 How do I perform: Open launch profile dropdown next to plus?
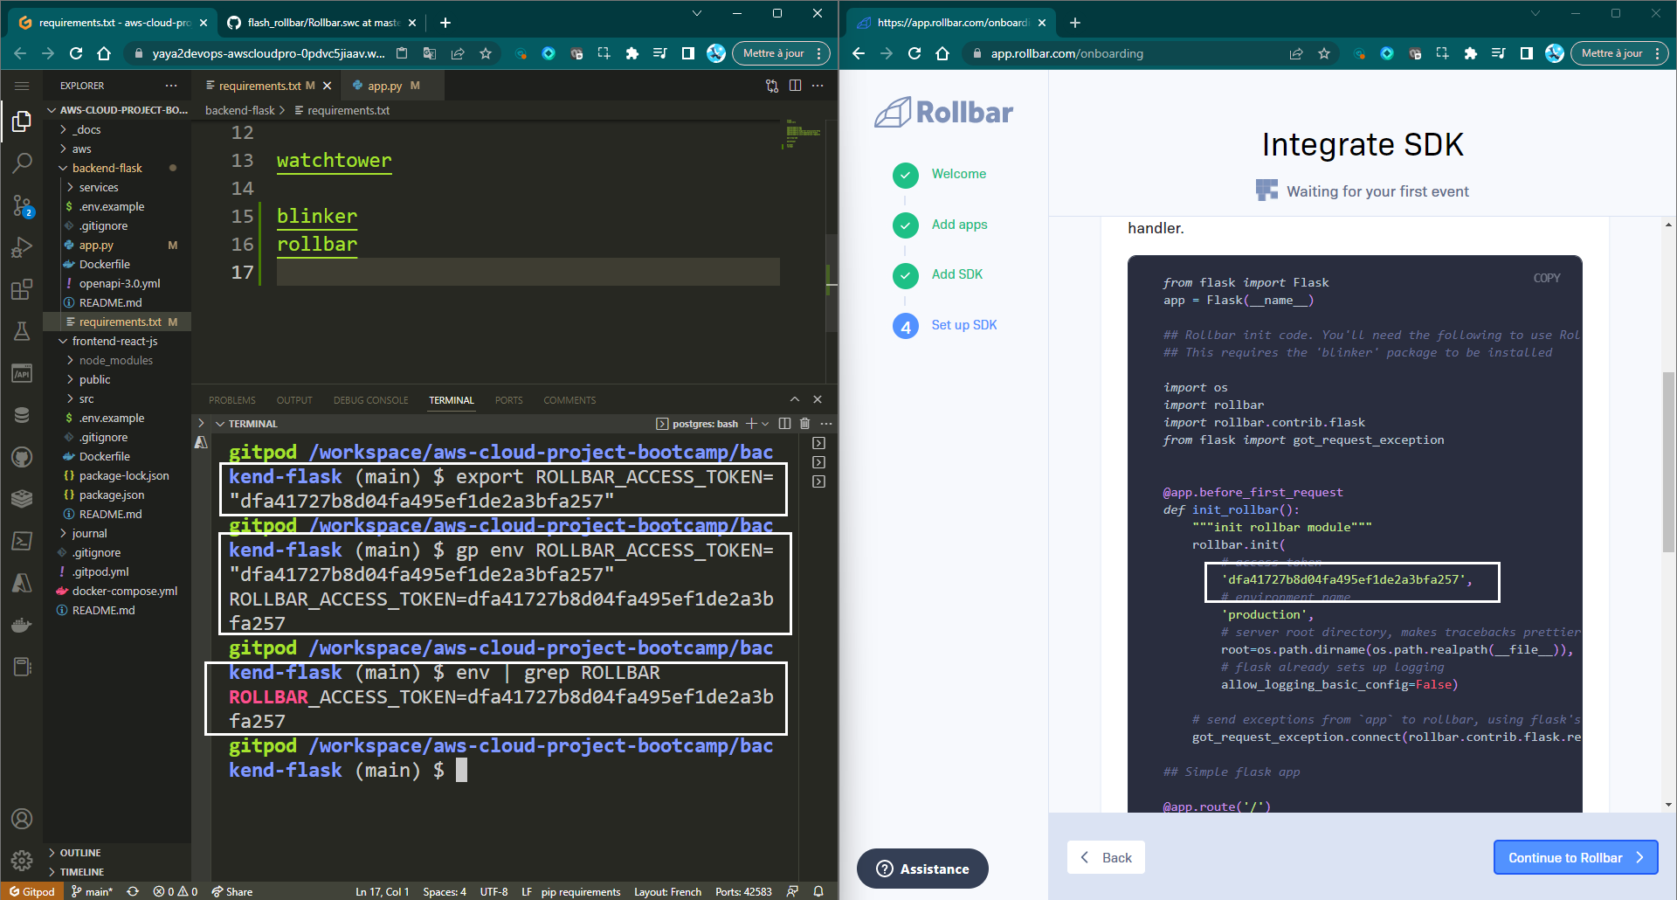click(x=766, y=424)
